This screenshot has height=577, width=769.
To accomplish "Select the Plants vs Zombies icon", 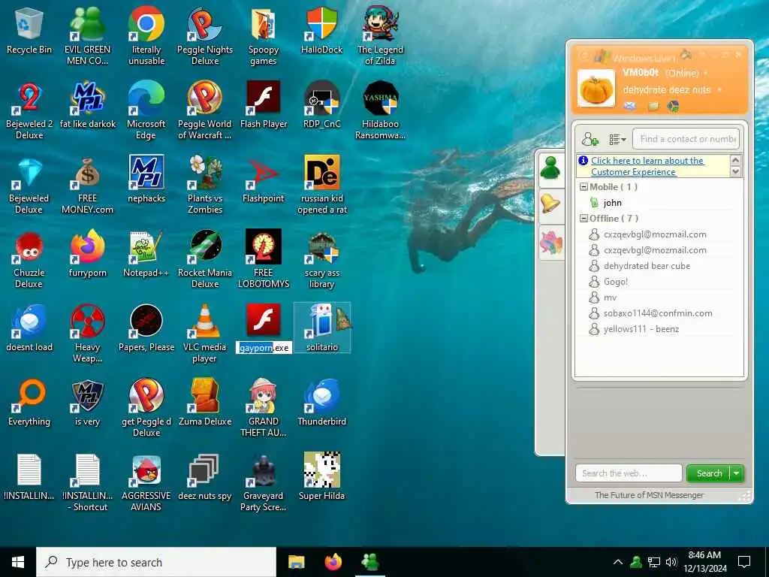I will point(205,185).
